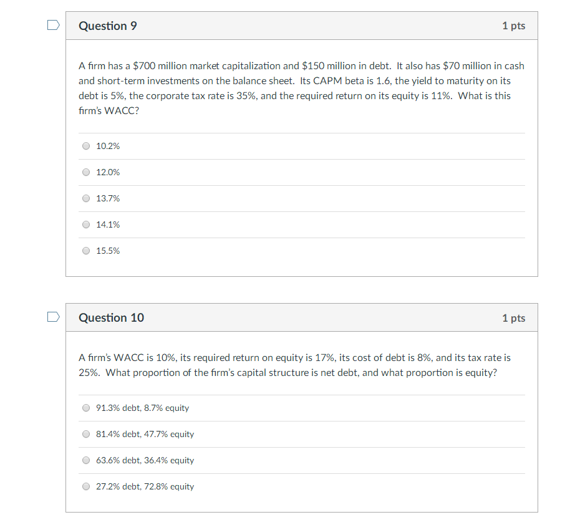Click the '12.0%' answer label text
Image resolution: width=575 pixels, height=530 pixels.
tap(108, 172)
